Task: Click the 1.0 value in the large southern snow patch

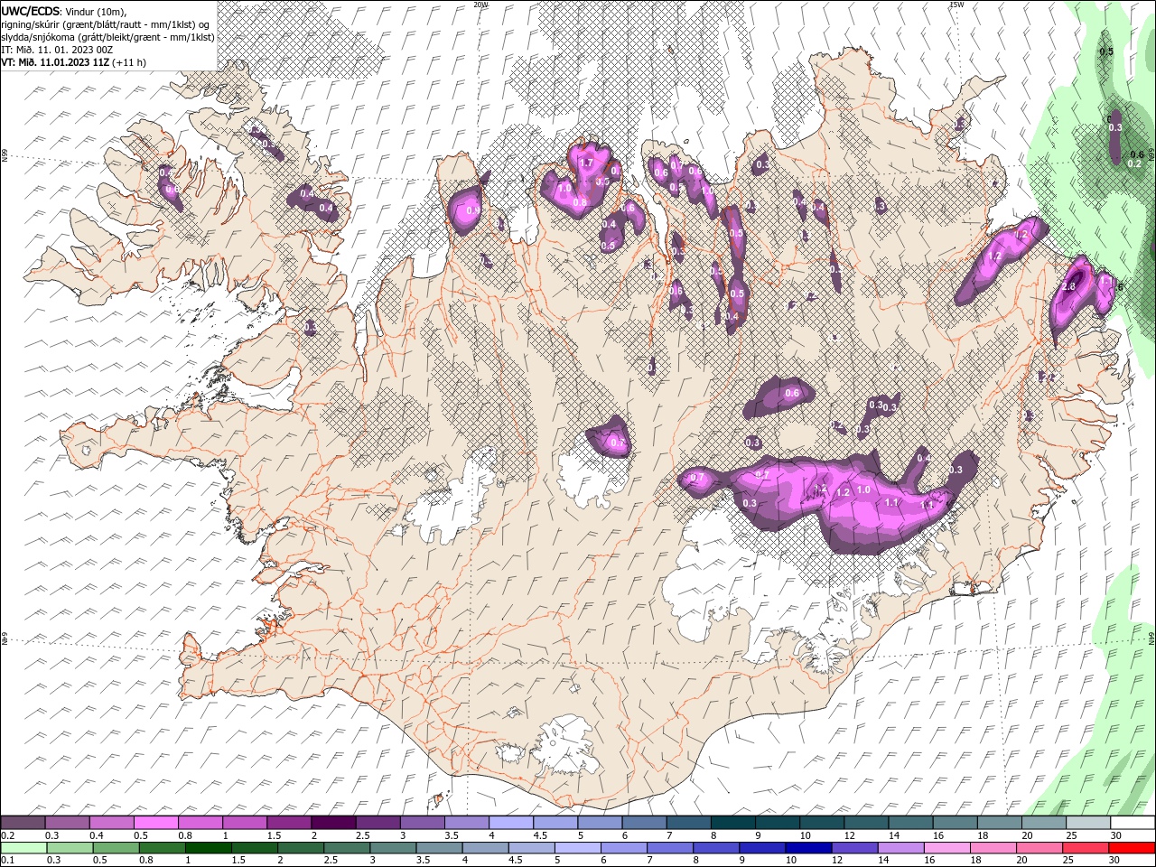Action: pos(863,489)
